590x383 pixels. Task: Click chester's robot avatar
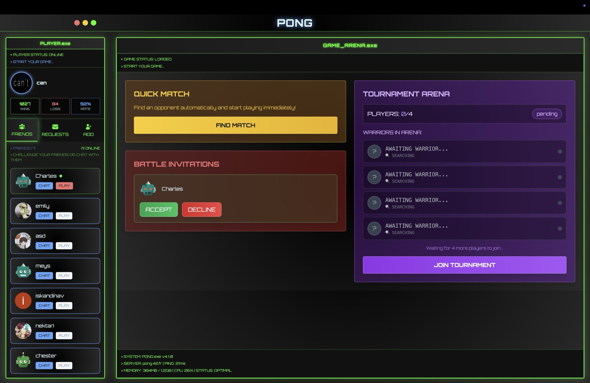click(x=23, y=361)
